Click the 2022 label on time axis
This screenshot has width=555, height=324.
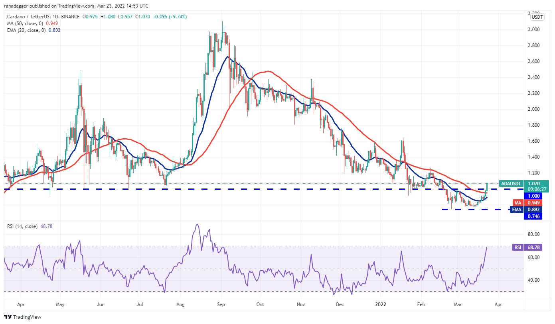point(381,304)
